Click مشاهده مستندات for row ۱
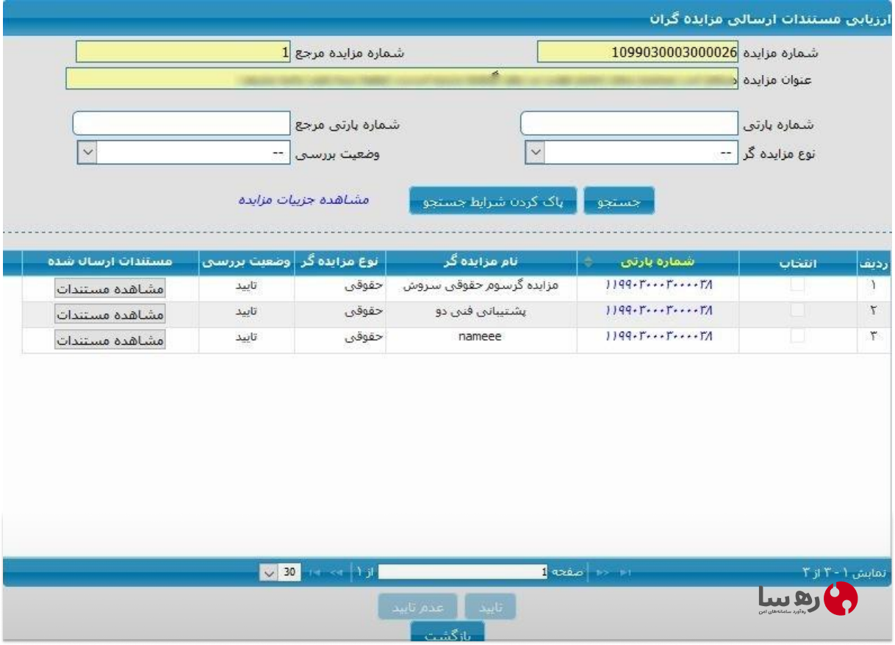The height and width of the screenshot is (645, 895). pos(109,288)
